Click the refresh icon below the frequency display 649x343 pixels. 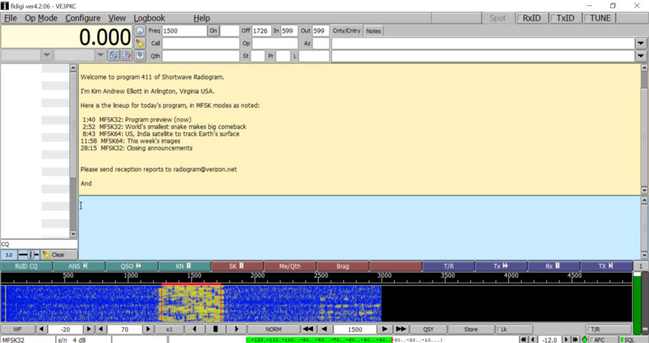tap(113, 55)
